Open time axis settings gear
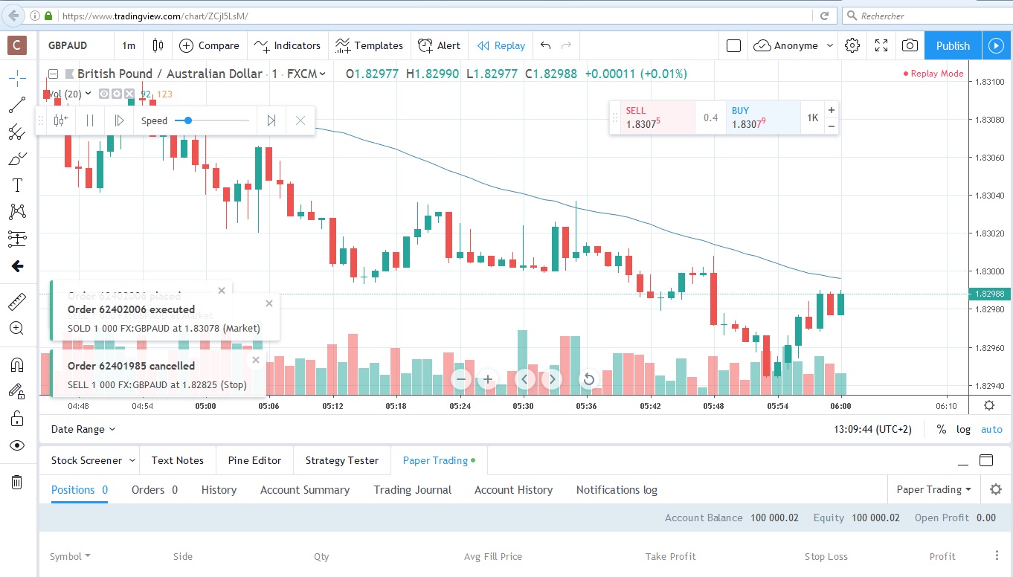1013x577 pixels. pyautogui.click(x=989, y=405)
